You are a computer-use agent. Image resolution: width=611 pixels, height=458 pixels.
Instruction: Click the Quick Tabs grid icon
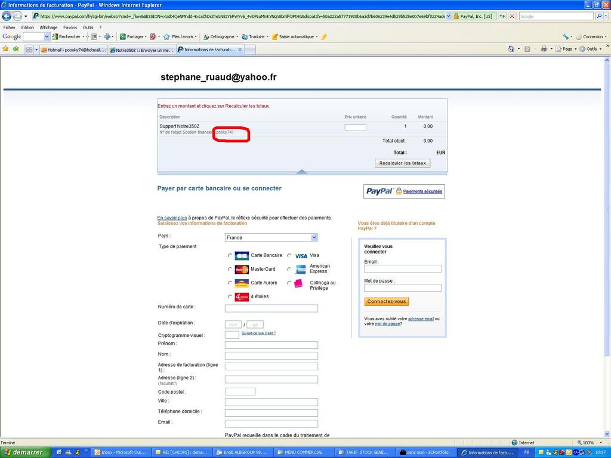coord(29,50)
